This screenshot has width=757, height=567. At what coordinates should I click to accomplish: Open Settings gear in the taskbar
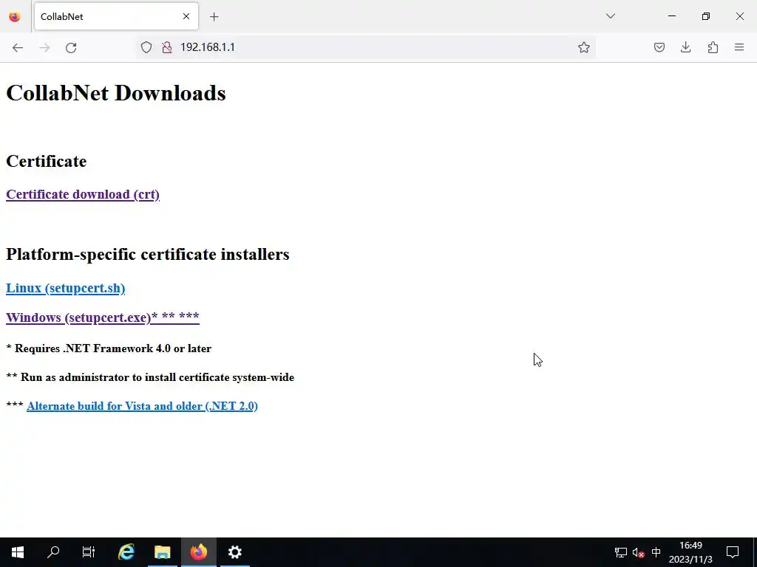click(x=234, y=552)
